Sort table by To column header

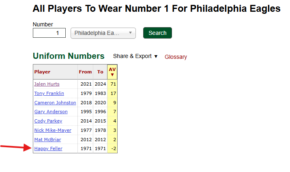(100, 72)
